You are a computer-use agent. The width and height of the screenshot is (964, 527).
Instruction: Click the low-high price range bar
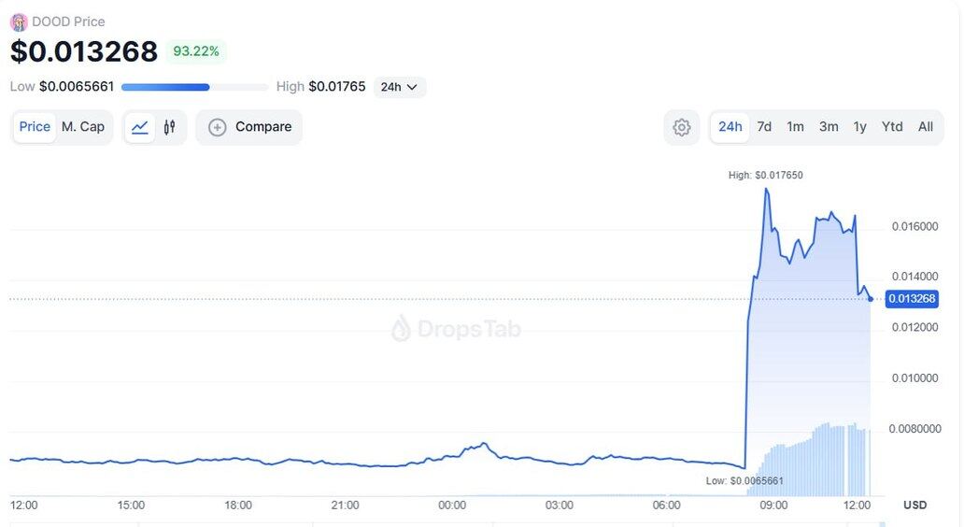click(194, 87)
